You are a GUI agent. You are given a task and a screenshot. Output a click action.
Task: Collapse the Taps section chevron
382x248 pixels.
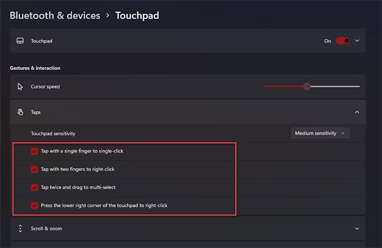[357, 112]
